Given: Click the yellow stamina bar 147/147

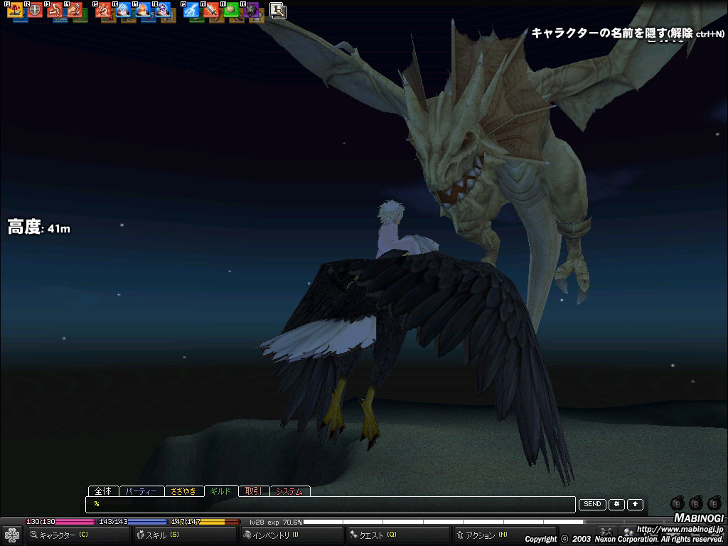Looking at the screenshot, I should click(x=205, y=522).
